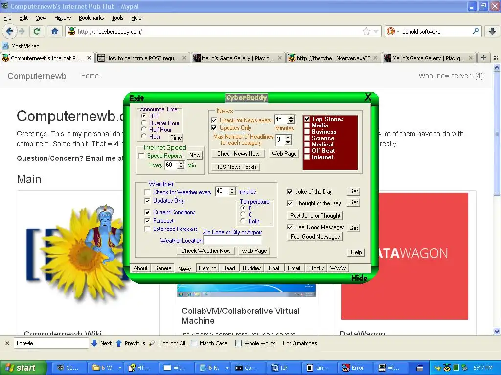Enable the Science news category

pyautogui.click(x=307, y=138)
